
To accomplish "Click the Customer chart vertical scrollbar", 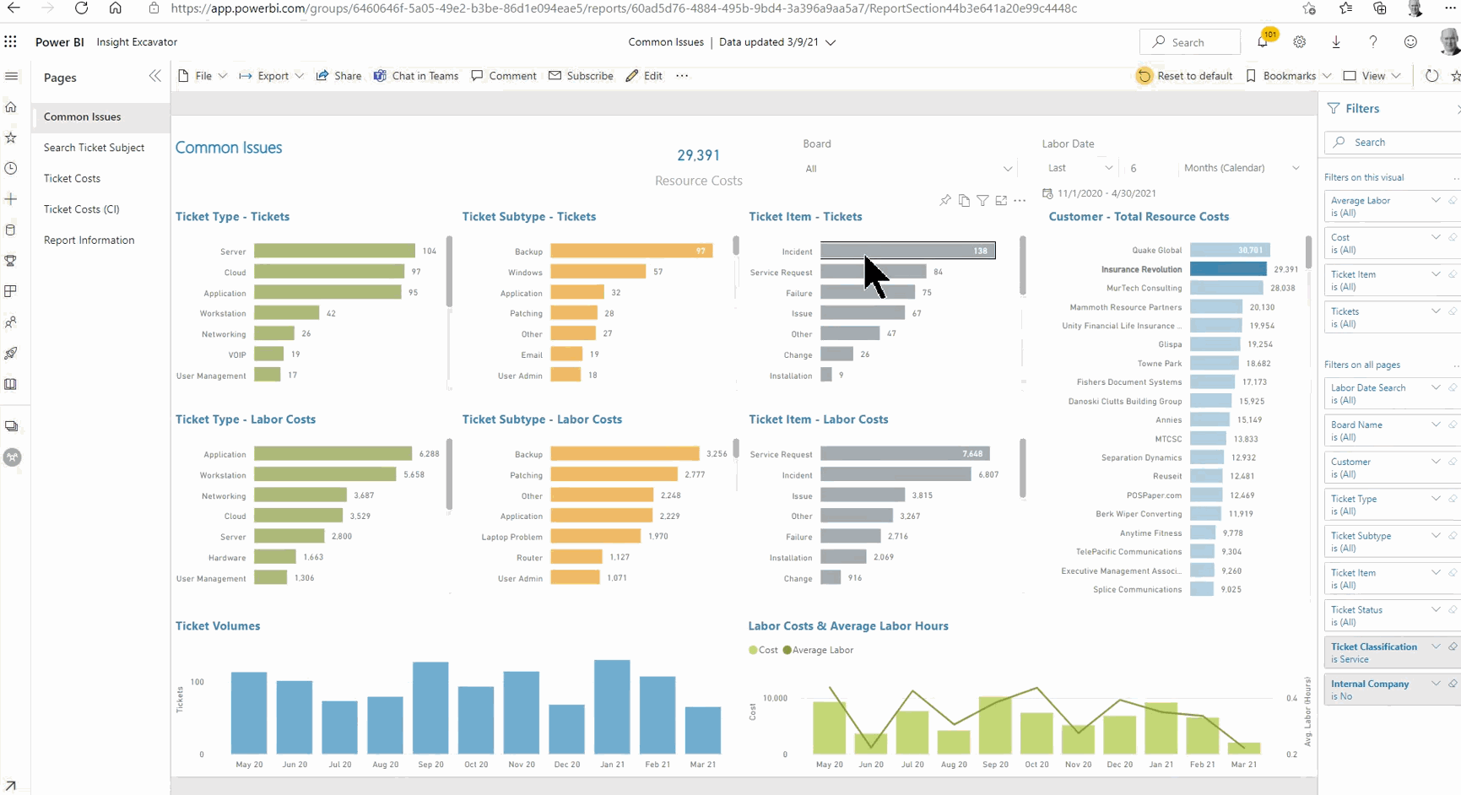I will click(1309, 252).
